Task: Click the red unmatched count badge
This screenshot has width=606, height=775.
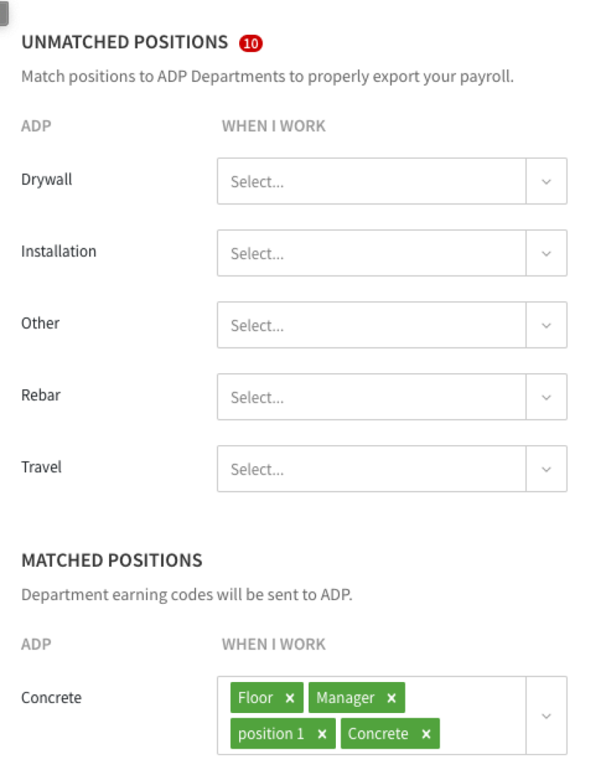Action: tap(250, 43)
